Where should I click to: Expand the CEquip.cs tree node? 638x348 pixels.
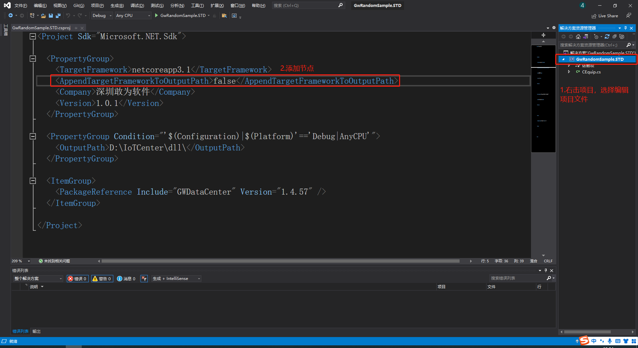click(569, 72)
